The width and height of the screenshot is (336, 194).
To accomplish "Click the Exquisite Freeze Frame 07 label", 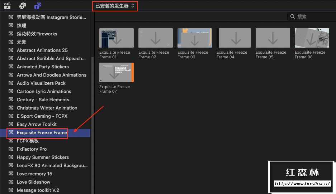I will [x=115, y=89].
